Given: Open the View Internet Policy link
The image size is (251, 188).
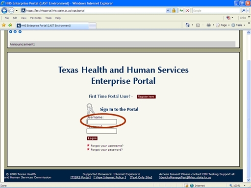Looking at the screenshot, I should pyautogui.click(x=110, y=177).
